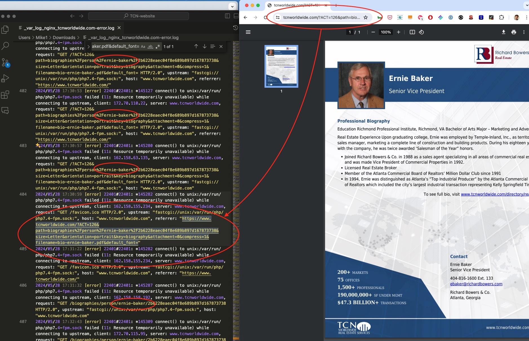Click the log filename in the breadcrumb path
This screenshot has height=341, width=529.
(x=133, y=37)
